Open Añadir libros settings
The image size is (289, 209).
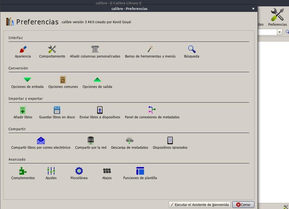(x=23, y=113)
